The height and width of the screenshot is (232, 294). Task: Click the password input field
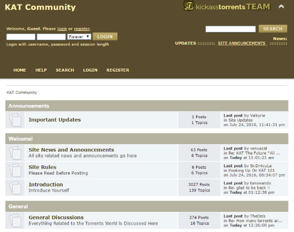pos(51,37)
